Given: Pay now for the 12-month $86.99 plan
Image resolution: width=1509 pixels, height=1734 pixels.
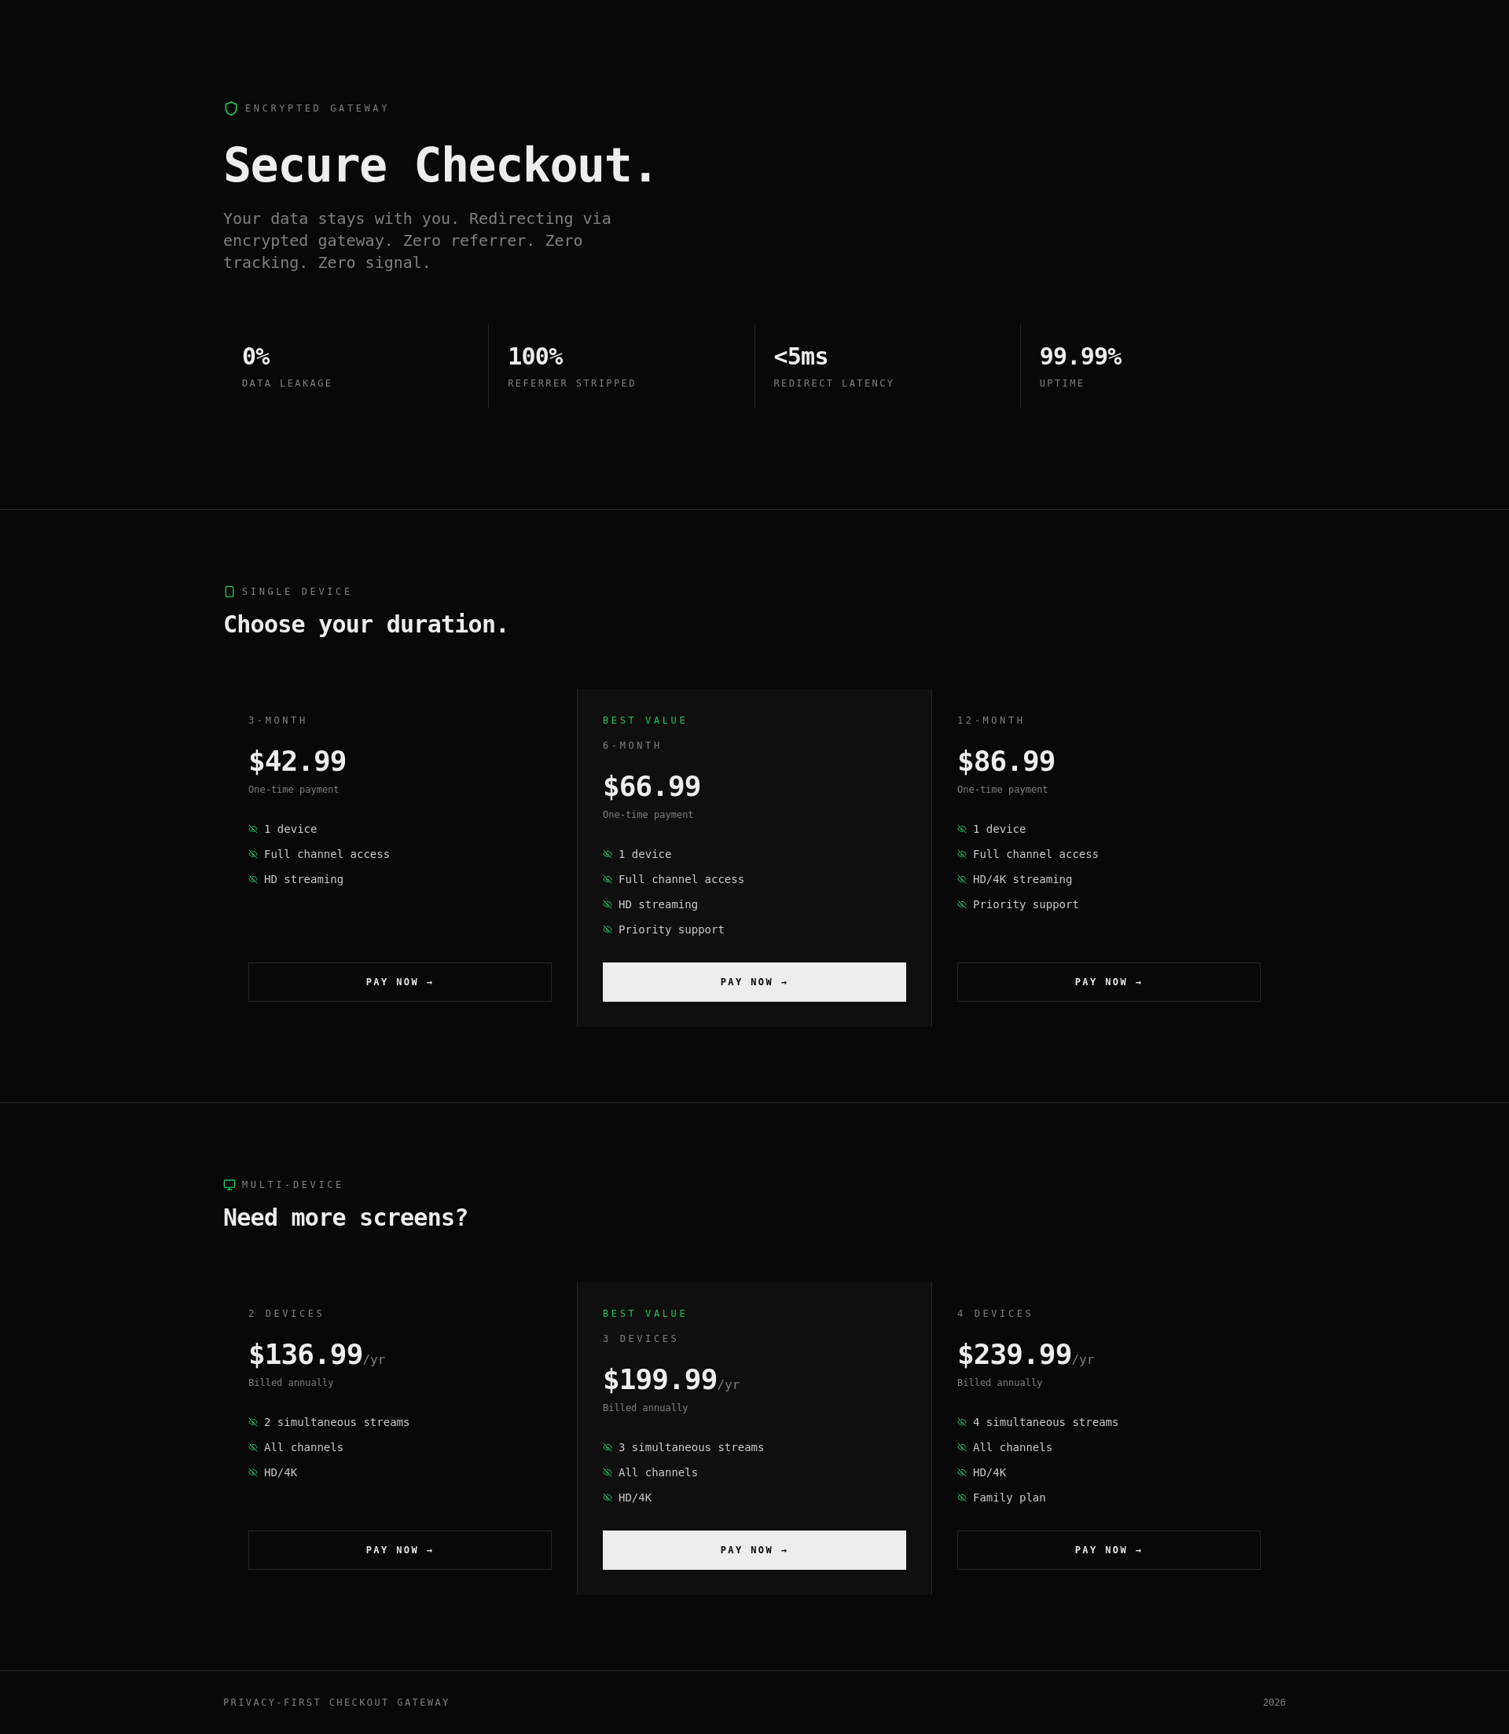Looking at the screenshot, I should point(1109,982).
